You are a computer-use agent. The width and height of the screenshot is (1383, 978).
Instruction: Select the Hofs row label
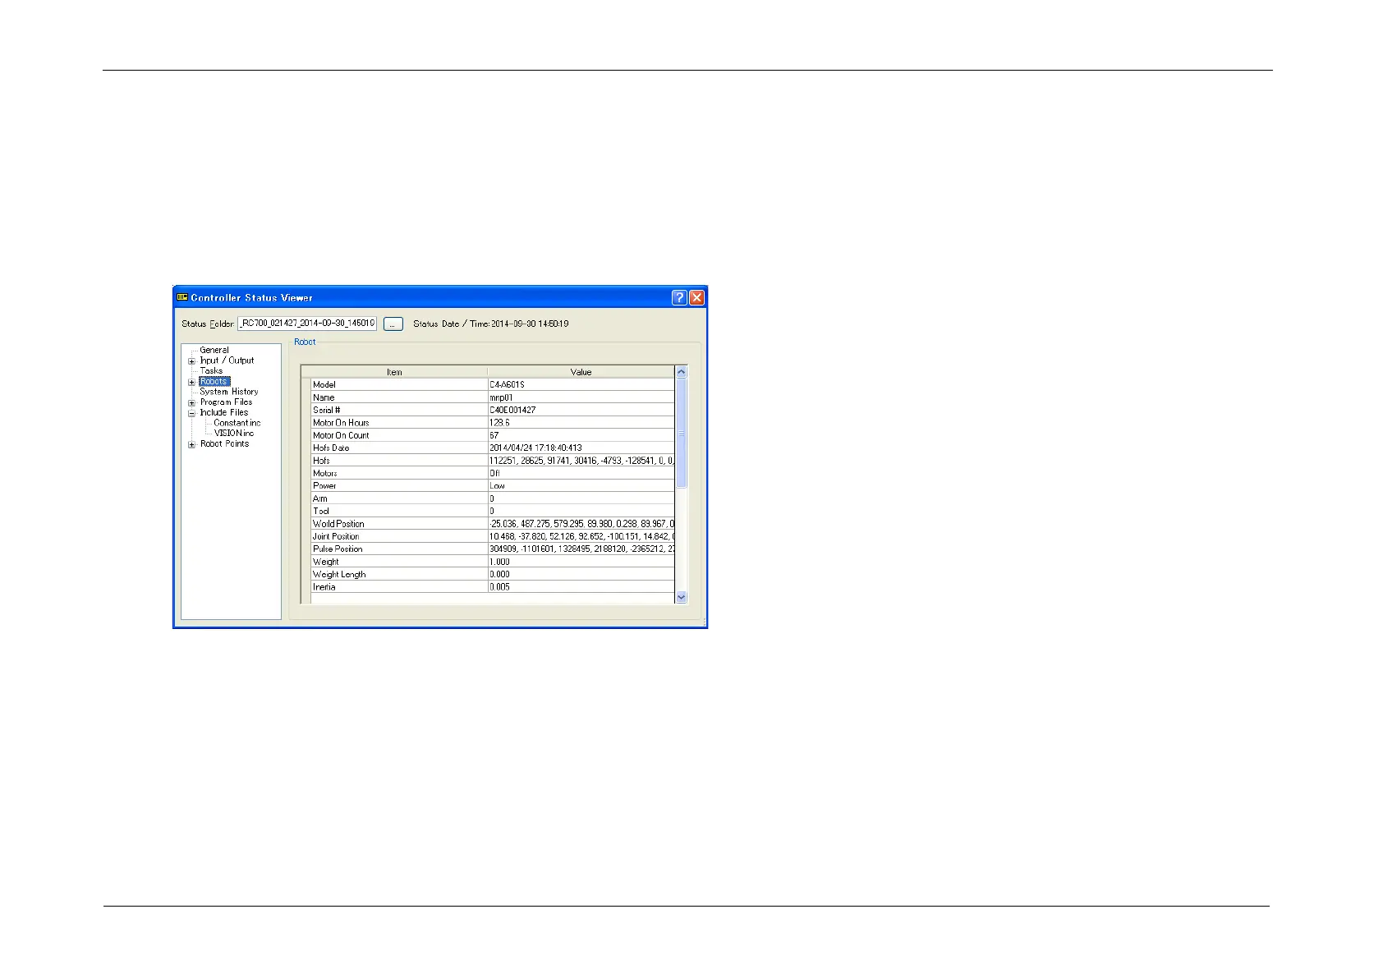pyautogui.click(x=321, y=461)
